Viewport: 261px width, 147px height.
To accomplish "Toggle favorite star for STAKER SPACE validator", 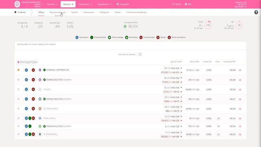I will click(18, 109).
